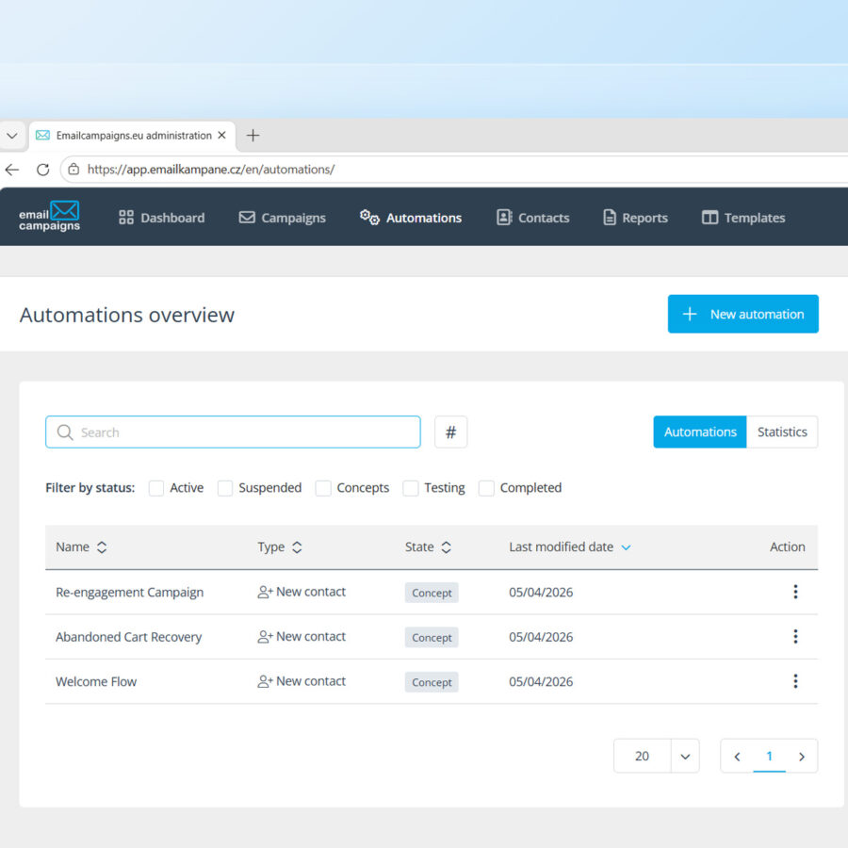The height and width of the screenshot is (848, 848).
Task: Enable the Active status filter
Action: (x=156, y=488)
